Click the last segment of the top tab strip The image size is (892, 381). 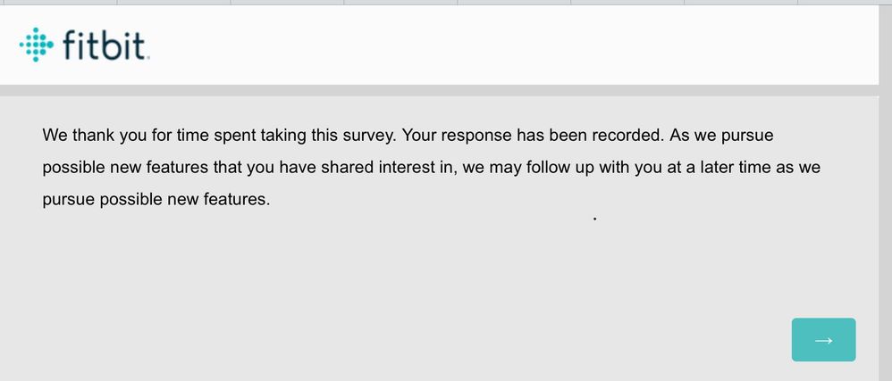pyautogui.click(x=845, y=3)
